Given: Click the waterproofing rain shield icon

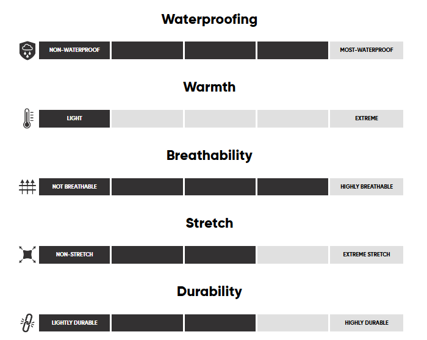Looking at the screenshot, I should [27, 50].
